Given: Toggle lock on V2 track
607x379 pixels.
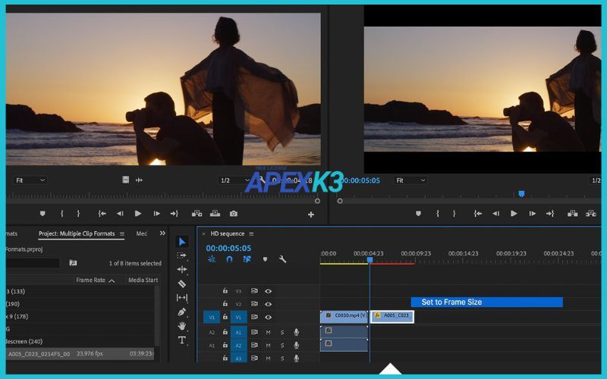Looking at the screenshot, I should click(x=225, y=304).
